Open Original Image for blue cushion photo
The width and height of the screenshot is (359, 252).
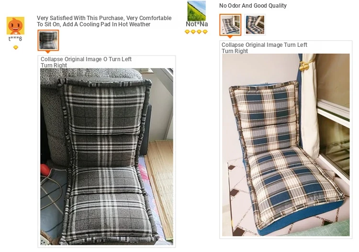(x=264, y=45)
